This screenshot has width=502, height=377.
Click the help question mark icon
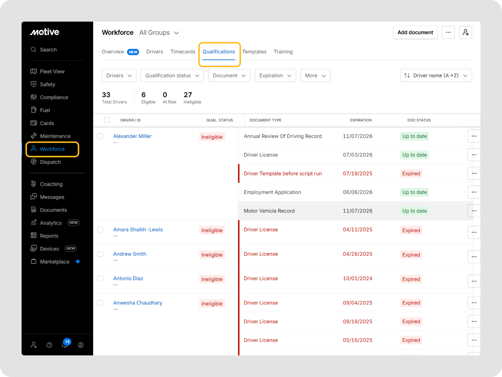coord(49,345)
